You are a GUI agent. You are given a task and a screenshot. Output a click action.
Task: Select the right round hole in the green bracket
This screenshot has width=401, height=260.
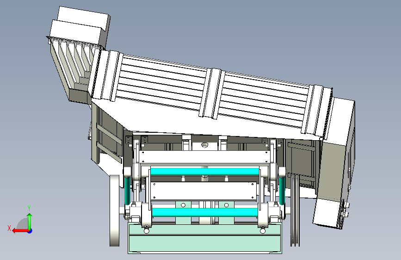pyautogui.click(x=226, y=205)
